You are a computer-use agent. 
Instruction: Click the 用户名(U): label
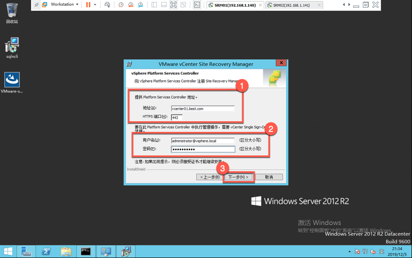click(x=152, y=140)
